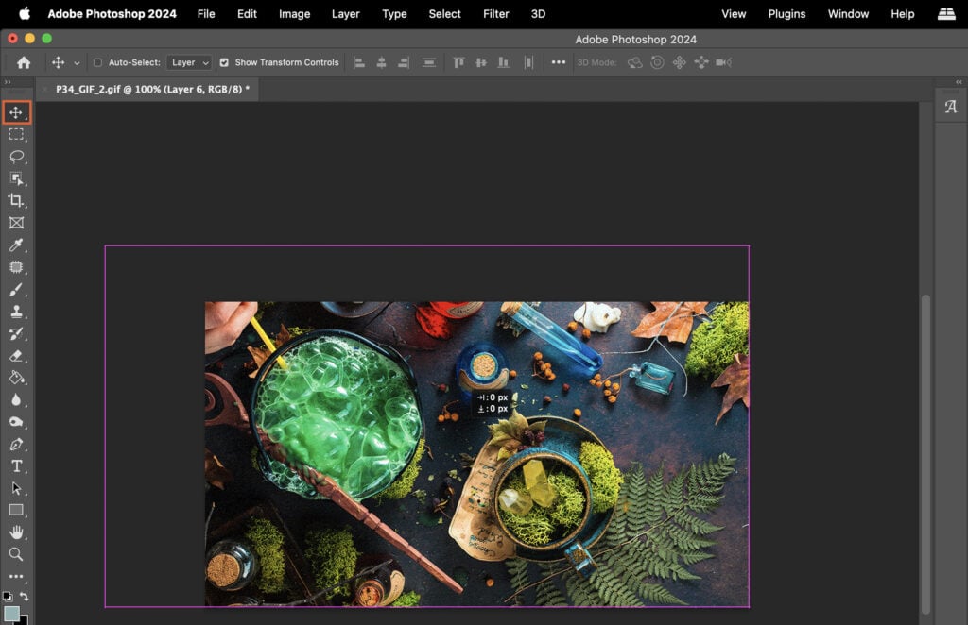Click the align left edges button

pos(359,62)
